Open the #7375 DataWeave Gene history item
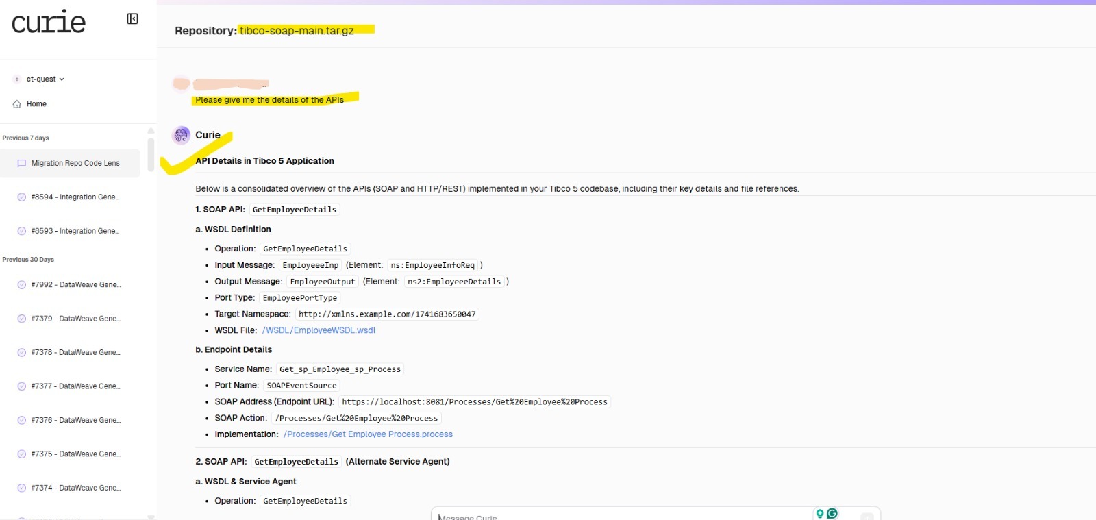This screenshot has height=520, width=1096. point(75,454)
